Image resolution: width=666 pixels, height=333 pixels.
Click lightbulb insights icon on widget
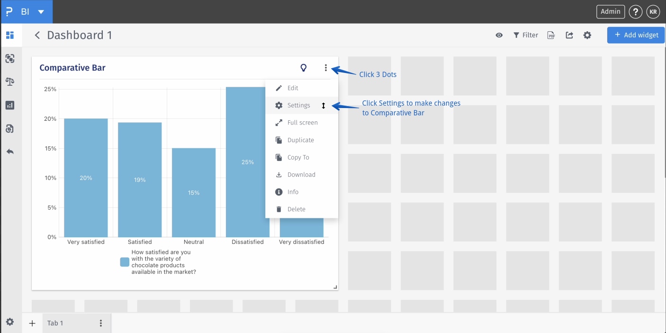pyautogui.click(x=304, y=68)
